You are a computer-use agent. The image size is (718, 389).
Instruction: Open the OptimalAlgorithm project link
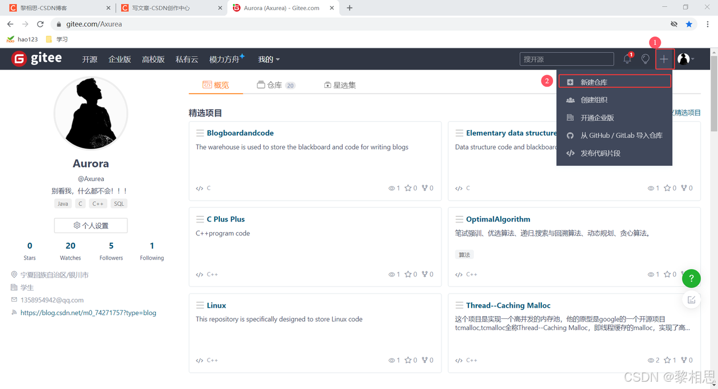tap(498, 219)
